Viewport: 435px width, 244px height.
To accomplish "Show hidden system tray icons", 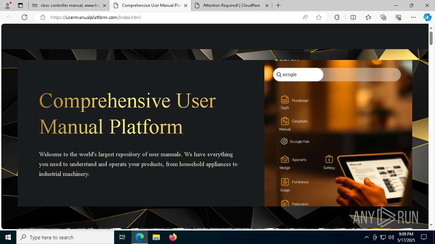I will (x=366, y=237).
